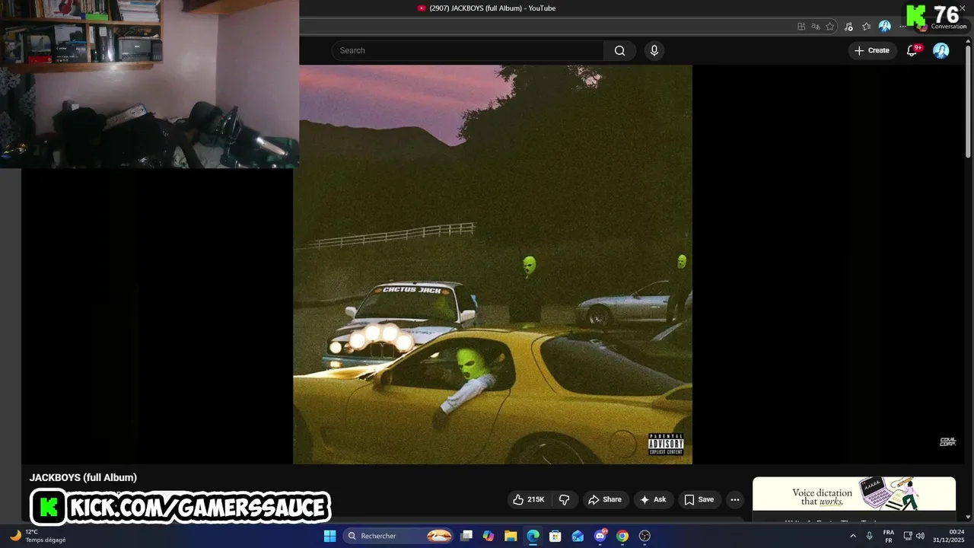Open Task View on taskbar
Screen dimensions: 974x548
click(x=466, y=536)
